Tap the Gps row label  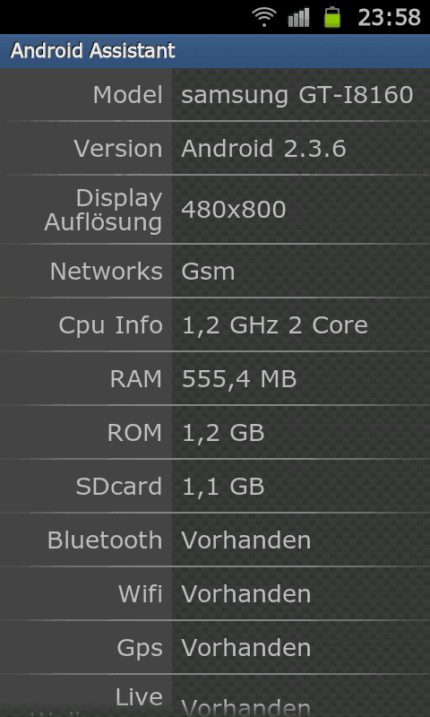pos(140,648)
